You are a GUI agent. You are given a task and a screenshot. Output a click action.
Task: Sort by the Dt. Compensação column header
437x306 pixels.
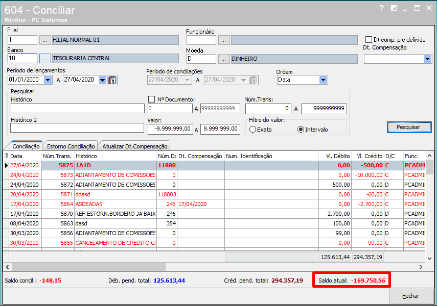pos(201,156)
